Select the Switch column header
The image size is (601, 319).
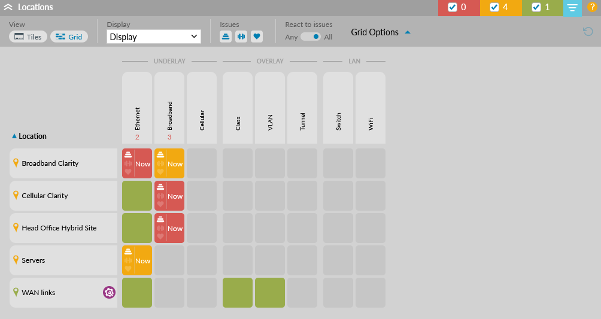coord(338,107)
